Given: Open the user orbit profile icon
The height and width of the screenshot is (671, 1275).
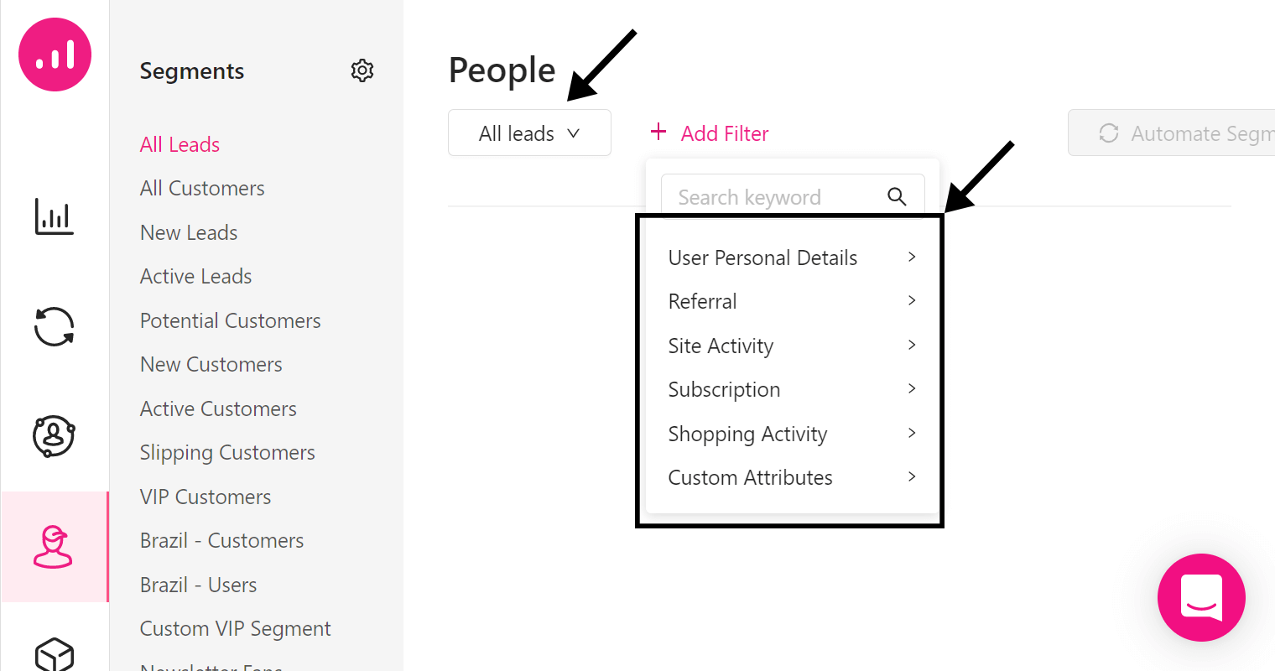Looking at the screenshot, I should click(54, 436).
